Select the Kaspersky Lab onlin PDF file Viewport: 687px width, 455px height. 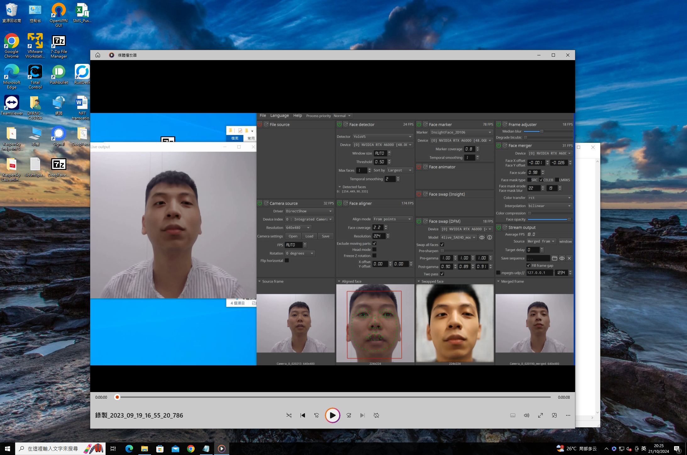tap(12, 169)
